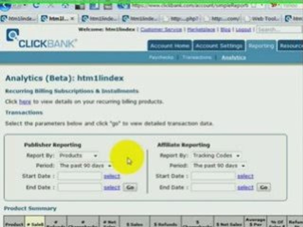Click select beside Affiliate End Date
This screenshot has width=303, height=227.
[x=246, y=187]
